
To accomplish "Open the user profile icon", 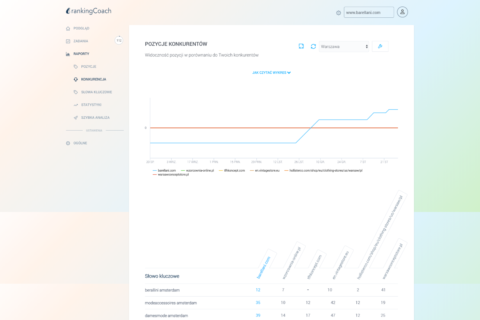I will pyautogui.click(x=402, y=12).
